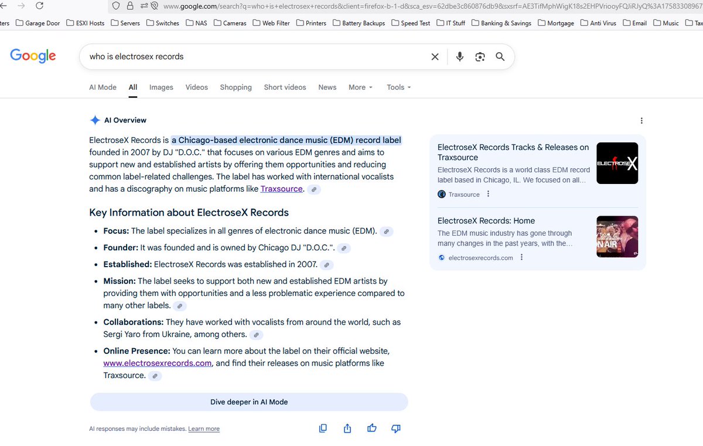The height and width of the screenshot is (446, 703).
Task: Click the ElectroseX logo thumbnail
Action: 617,164
